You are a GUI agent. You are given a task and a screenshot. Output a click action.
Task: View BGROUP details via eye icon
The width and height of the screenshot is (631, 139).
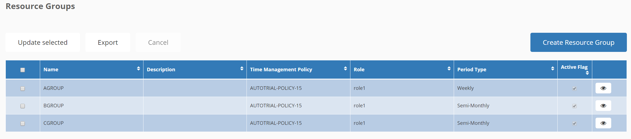[603, 106]
